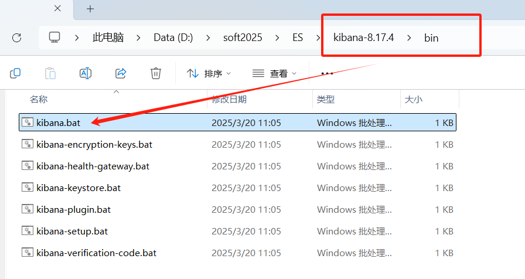Viewport: 525px width, 279px height.
Task: Select file name kibana.bat
Action: coord(58,123)
